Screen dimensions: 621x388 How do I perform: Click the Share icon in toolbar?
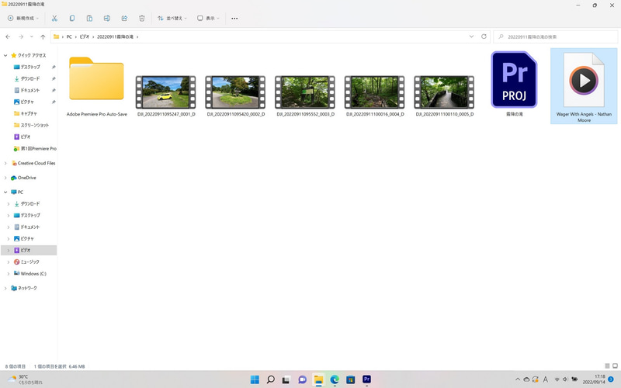click(124, 18)
